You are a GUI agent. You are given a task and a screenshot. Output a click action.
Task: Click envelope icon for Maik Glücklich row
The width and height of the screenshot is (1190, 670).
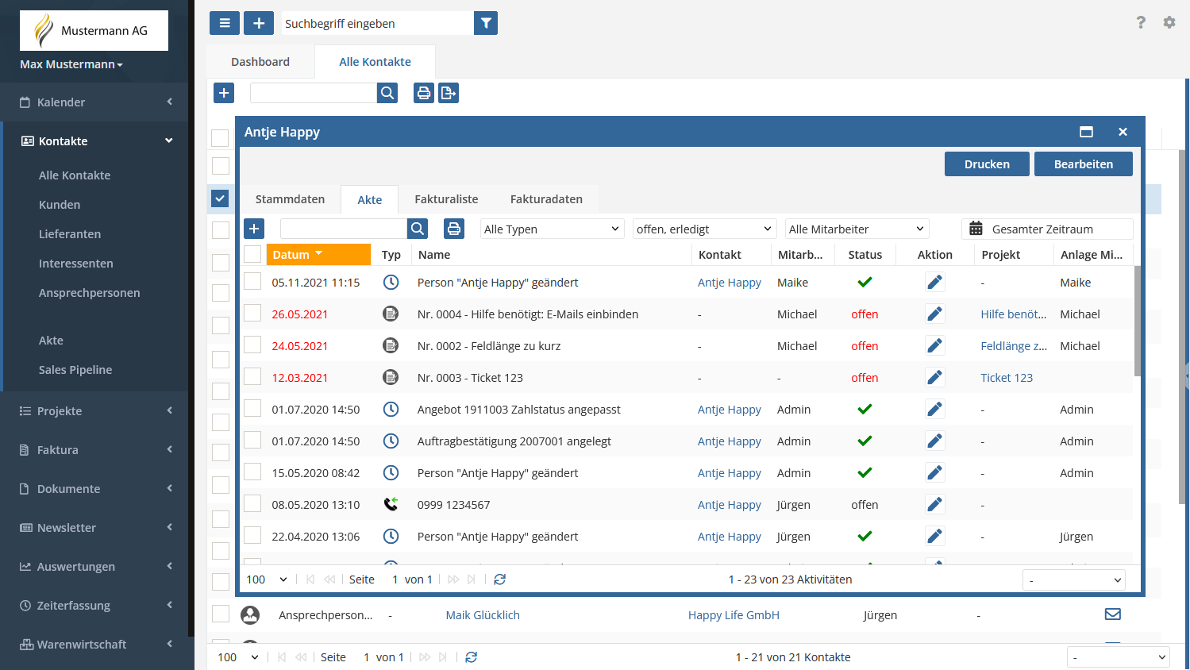[x=1112, y=614]
